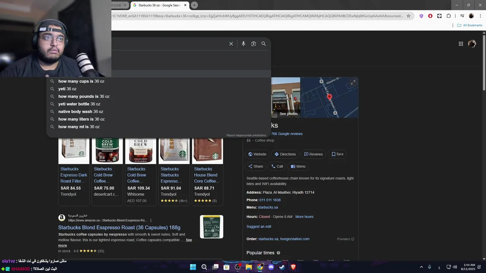This screenshot has width=486, height=273.
Task: Open Starbucks Espresso product SAR 91.04
Action: [x=174, y=171]
